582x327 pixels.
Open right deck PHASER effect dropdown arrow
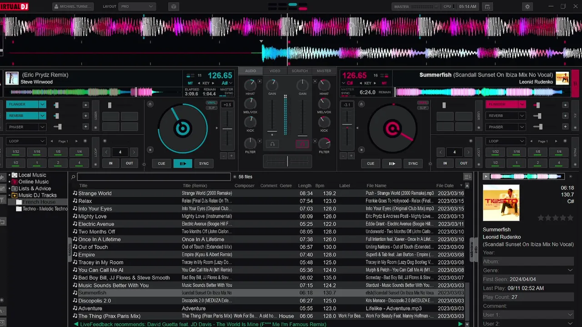point(522,127)
